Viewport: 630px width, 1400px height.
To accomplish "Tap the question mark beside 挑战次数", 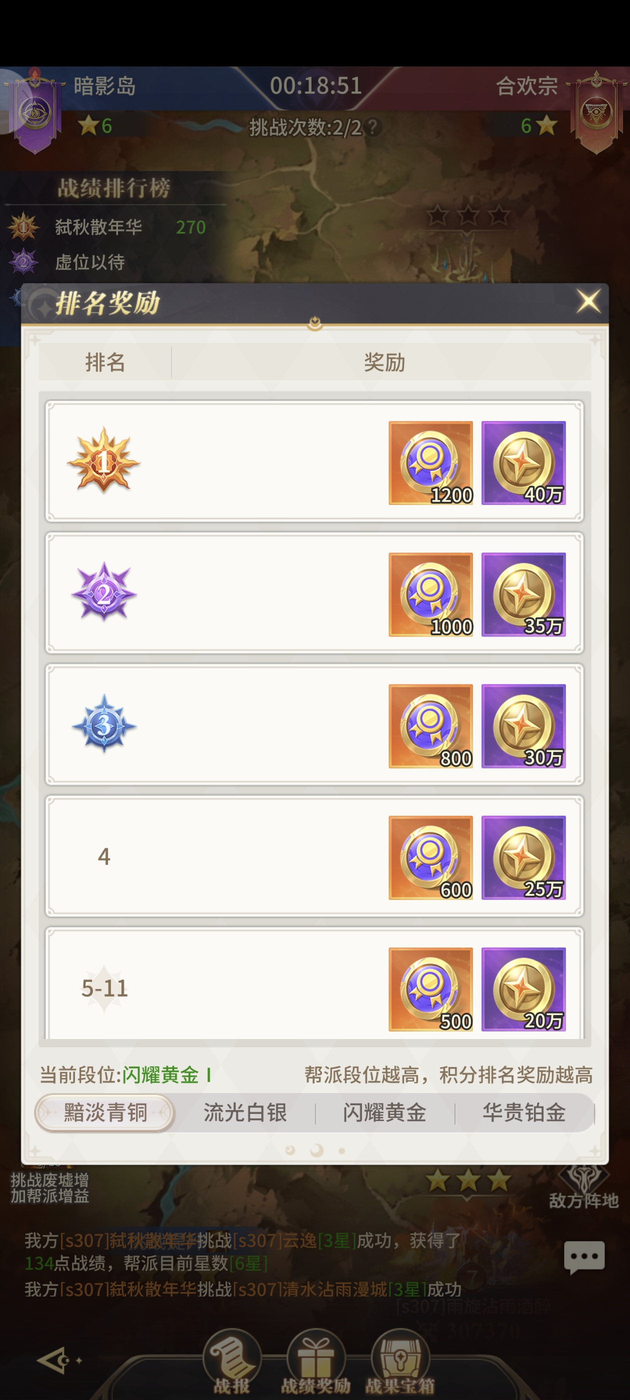I will [373, 127].
